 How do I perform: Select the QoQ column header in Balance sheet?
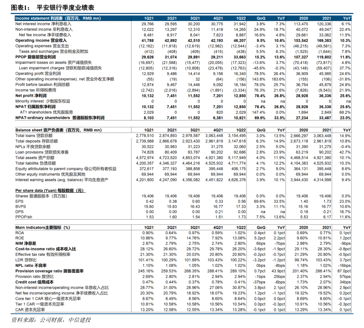tap(261, 130)
